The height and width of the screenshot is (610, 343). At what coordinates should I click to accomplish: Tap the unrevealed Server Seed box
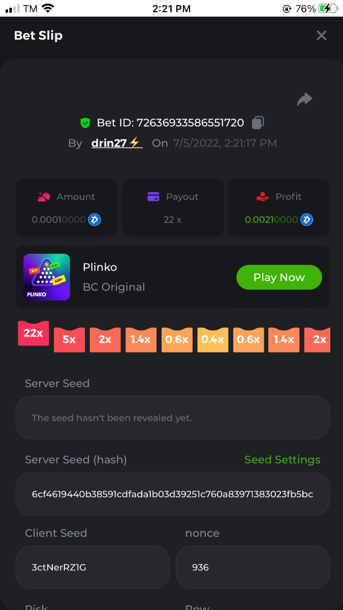coord(173,418)
